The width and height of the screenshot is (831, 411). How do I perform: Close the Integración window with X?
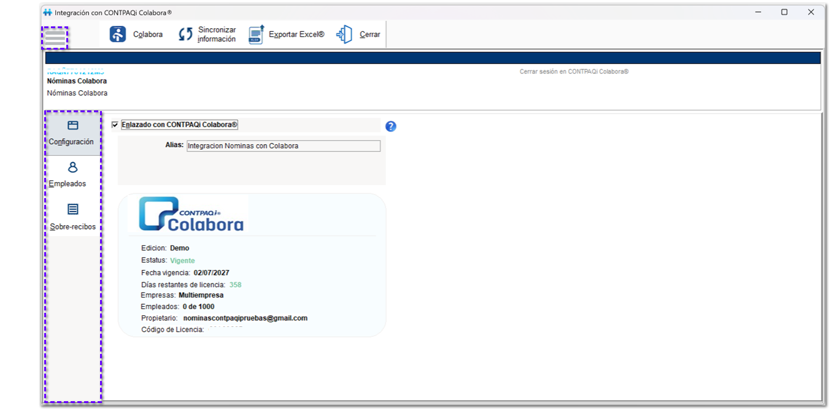point(811,12)
